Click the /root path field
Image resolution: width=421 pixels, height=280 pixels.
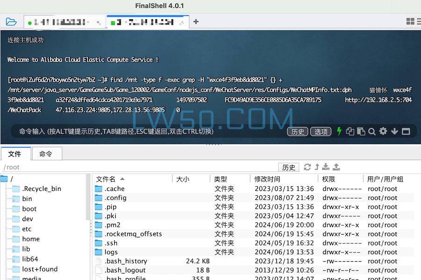coord(139,167)
